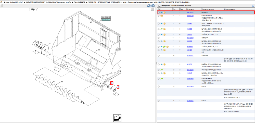The width and height of the screenshot is (255, 123).
Task: Click callout 10 on the bunker cover
Action: 98,50
